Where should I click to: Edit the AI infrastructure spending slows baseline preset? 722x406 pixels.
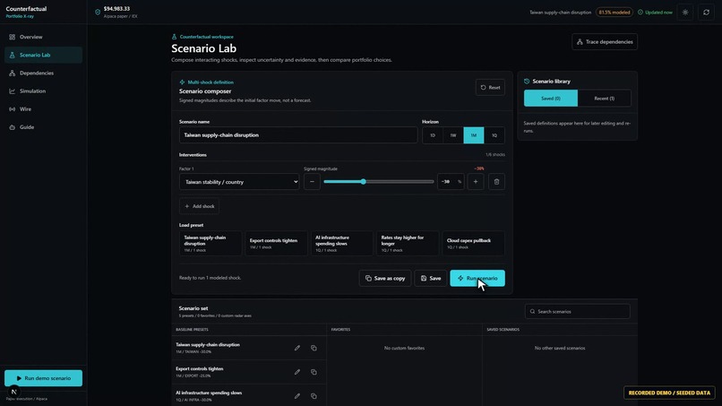coord(297,396)
